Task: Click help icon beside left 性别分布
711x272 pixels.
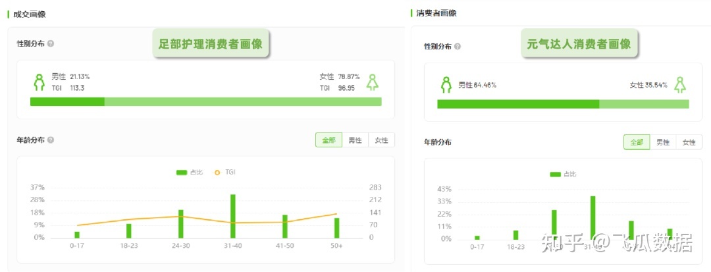Action: [x=51, y=43]
